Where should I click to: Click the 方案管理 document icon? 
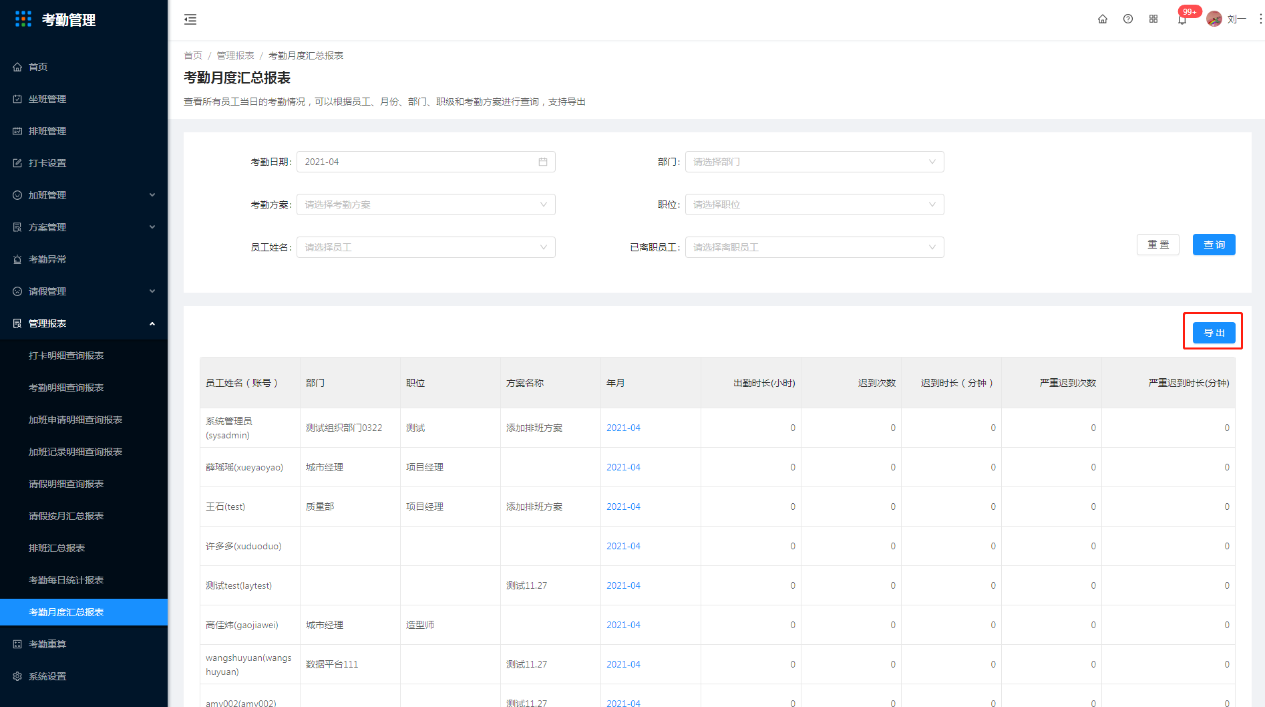click(x=17, y=227)
